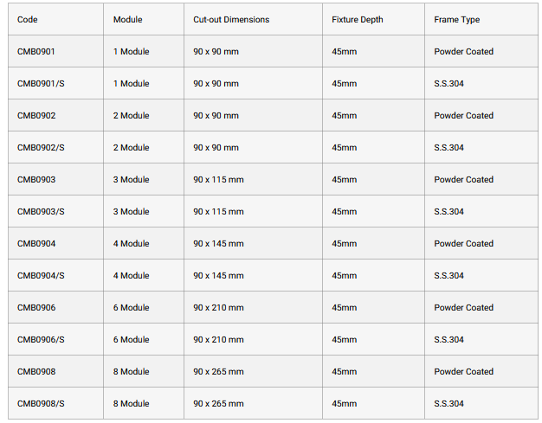Image resolution: width=542 pixels, height=423 pixels.
Task: Select product code CMB0904
Action: pyautogui.click(x=36, y=244)
